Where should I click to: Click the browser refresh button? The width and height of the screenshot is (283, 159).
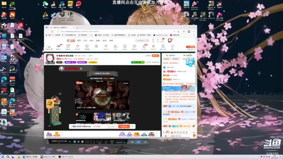pos(52,31)
